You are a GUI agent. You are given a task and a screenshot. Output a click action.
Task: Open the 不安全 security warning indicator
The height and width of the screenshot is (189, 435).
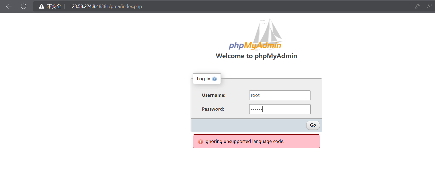(x=50, y=6)
